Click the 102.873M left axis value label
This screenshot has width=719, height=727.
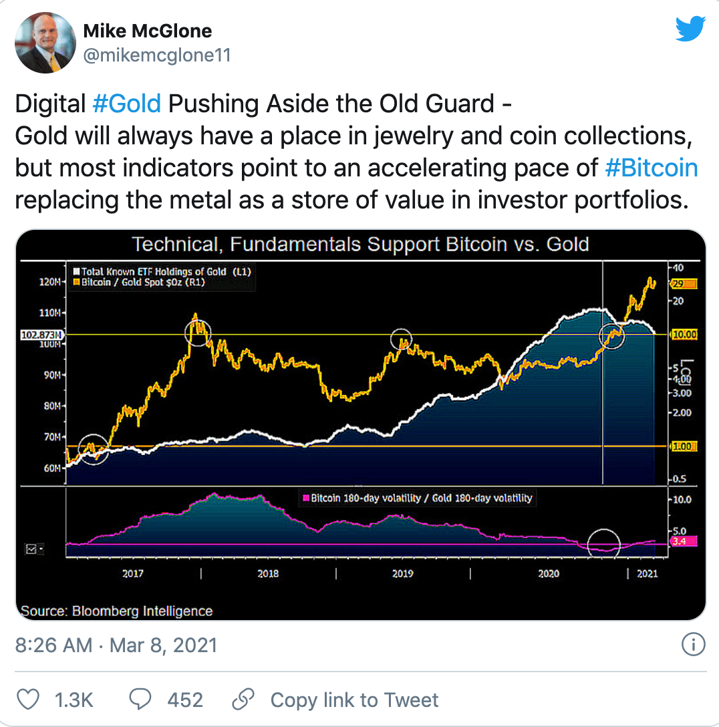coord(44,334)
